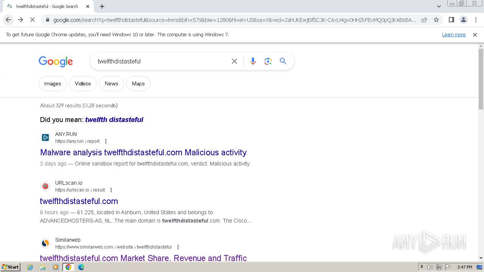Click the scrollbar down arrow
The height and width of the screenshot is (272, 484).
point(481,258)
